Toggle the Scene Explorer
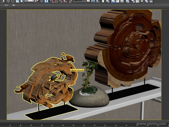Image resolution: width=169 pixels, height=127 pixels. coord(103,1)
